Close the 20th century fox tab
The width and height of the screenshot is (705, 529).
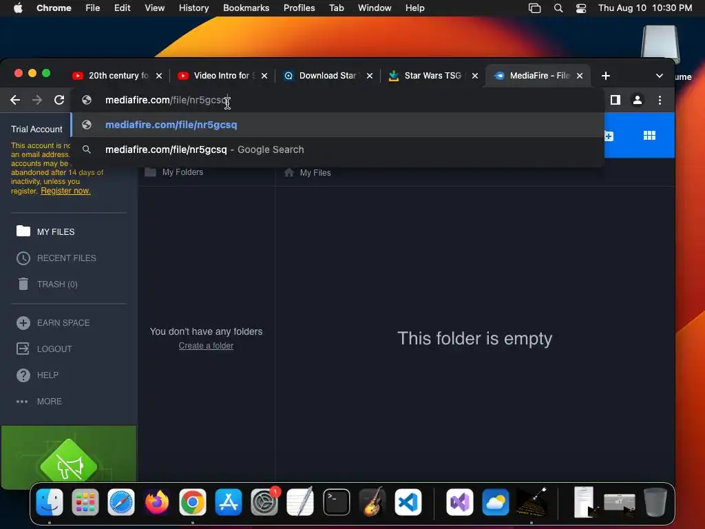point(159,76)
